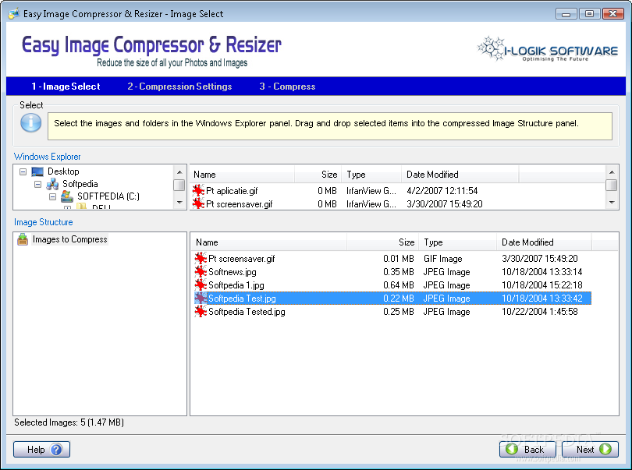This screenshot has width=632, height=470.
Task: Select highlighted Softpedia Test.jpg file name
Action: pyautogui.click(x=242, y=299)
